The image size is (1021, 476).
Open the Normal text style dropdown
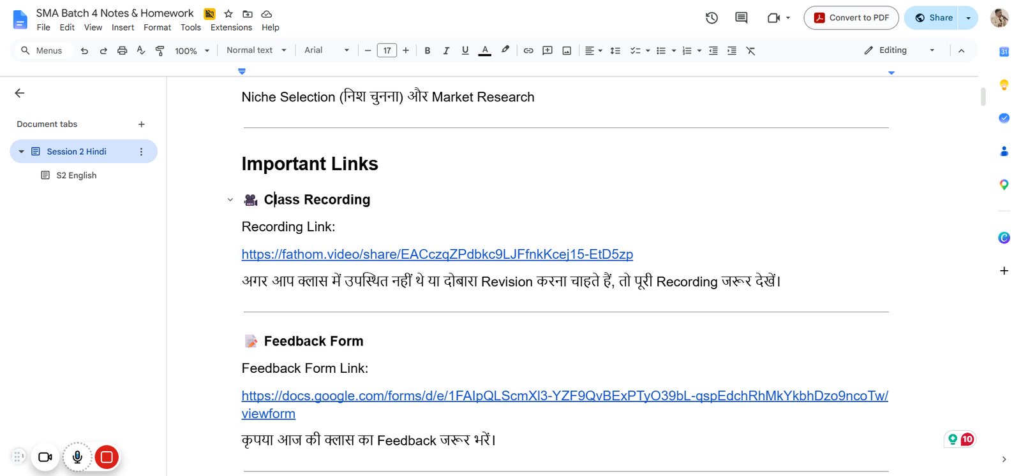[257, 50]
